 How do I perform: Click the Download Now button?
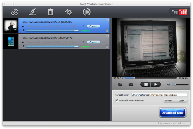(x=172, y=113)
